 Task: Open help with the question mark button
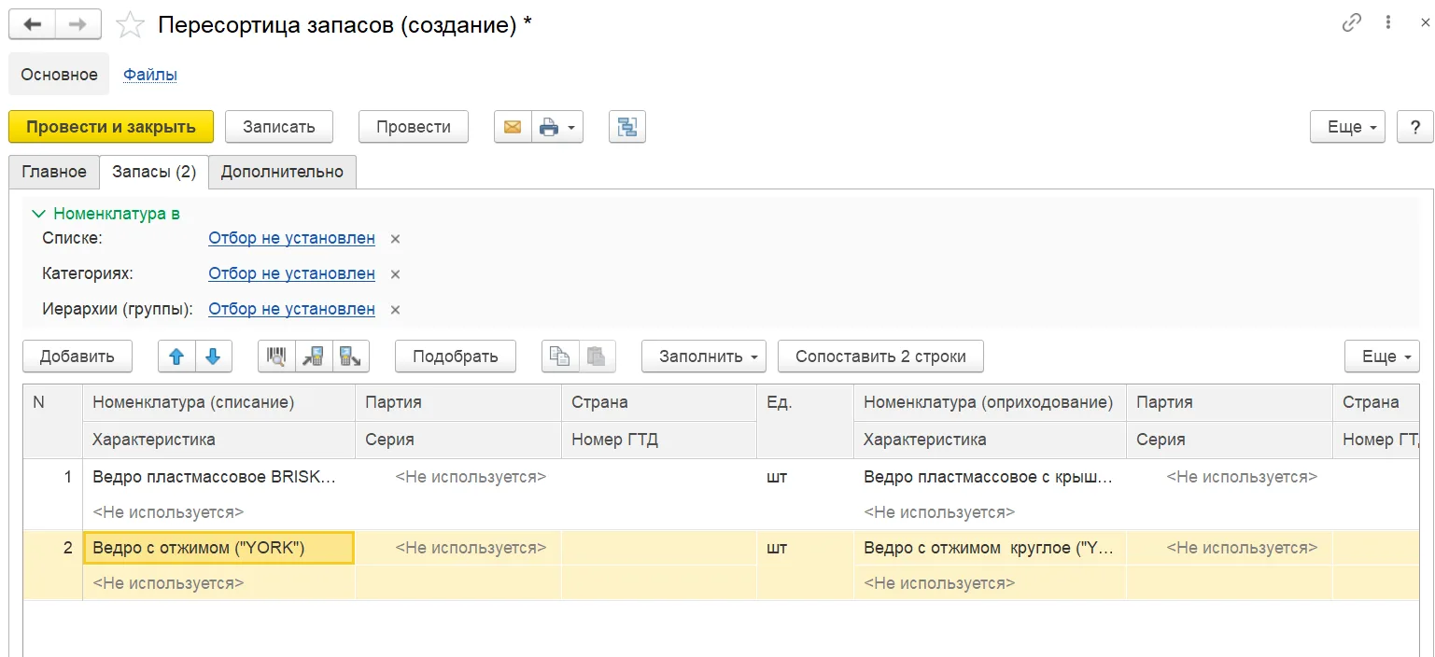(1414, 127)
